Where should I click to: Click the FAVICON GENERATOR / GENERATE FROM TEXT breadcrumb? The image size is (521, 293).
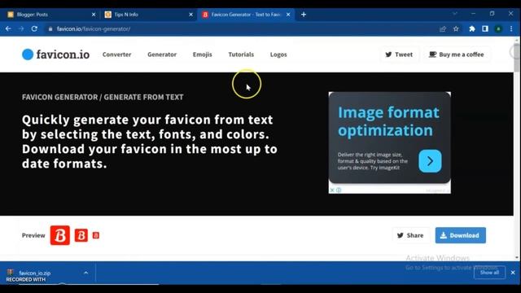pyautogui.click(x=103, y=97)
